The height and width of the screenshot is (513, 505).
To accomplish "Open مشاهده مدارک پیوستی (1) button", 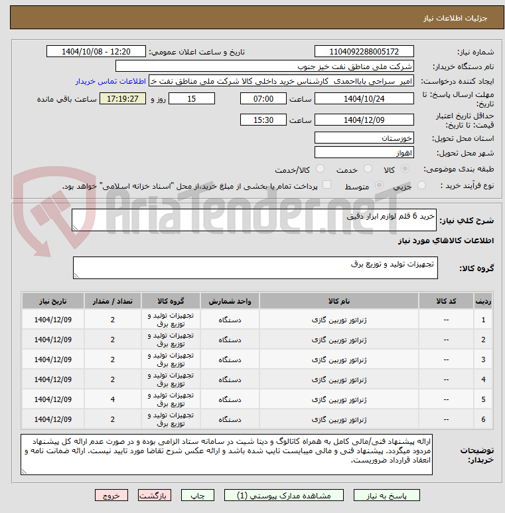I will coord(284,495).
